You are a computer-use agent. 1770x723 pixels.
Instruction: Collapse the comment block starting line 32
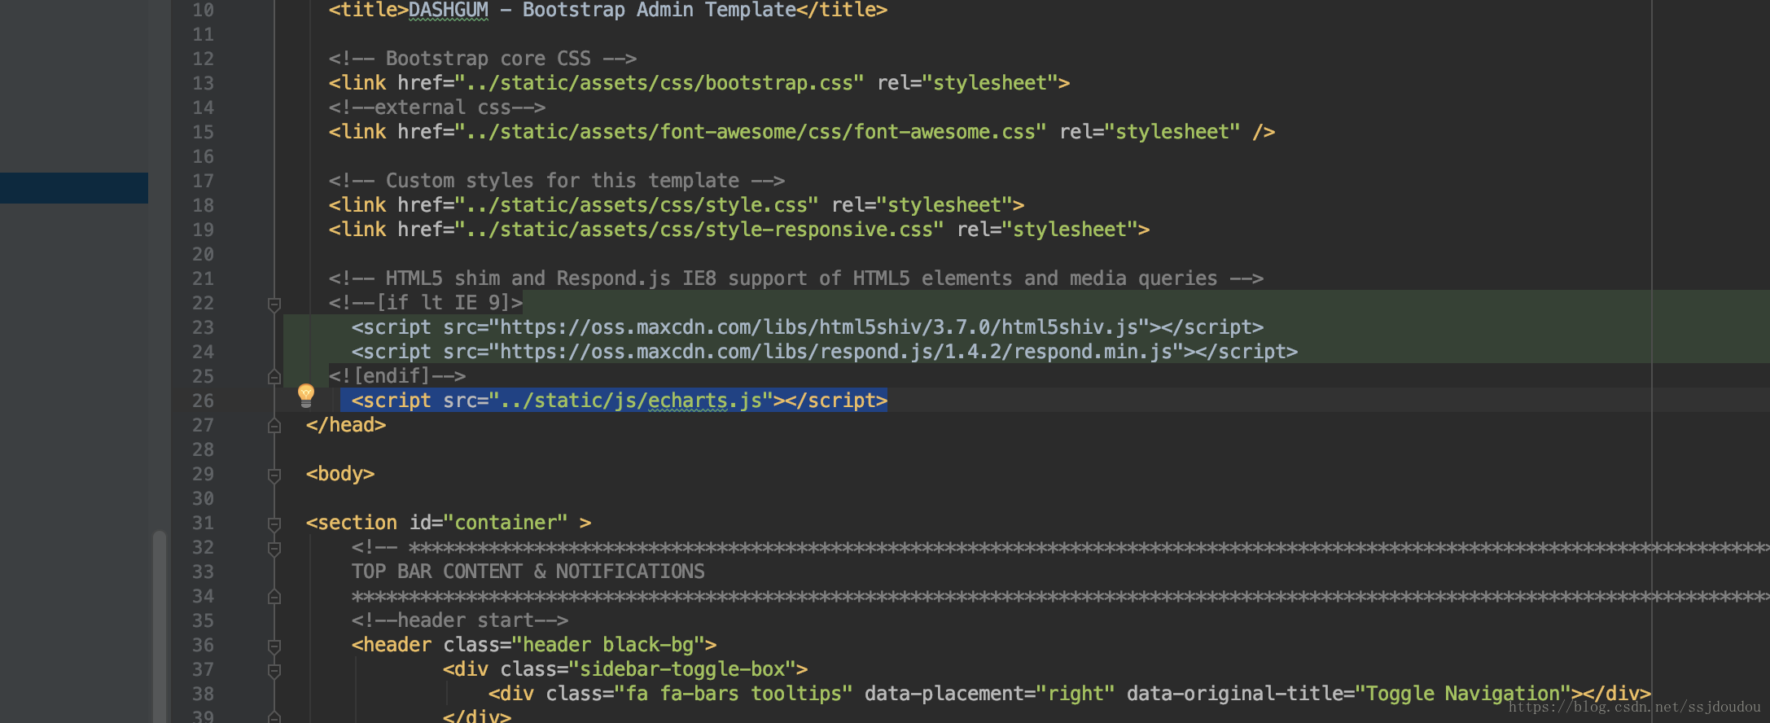[274, 549]
